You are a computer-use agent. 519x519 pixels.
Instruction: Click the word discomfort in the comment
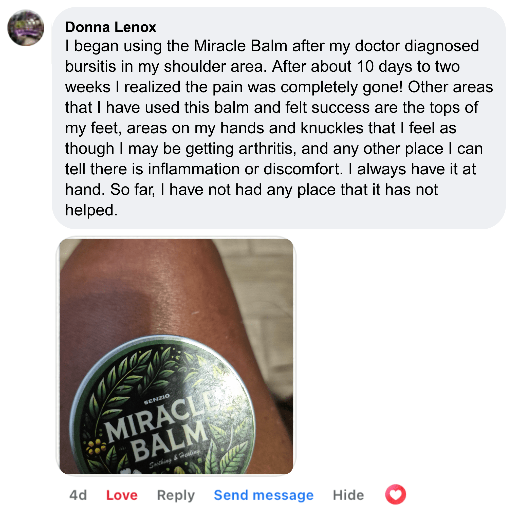(x=303, y=169)
